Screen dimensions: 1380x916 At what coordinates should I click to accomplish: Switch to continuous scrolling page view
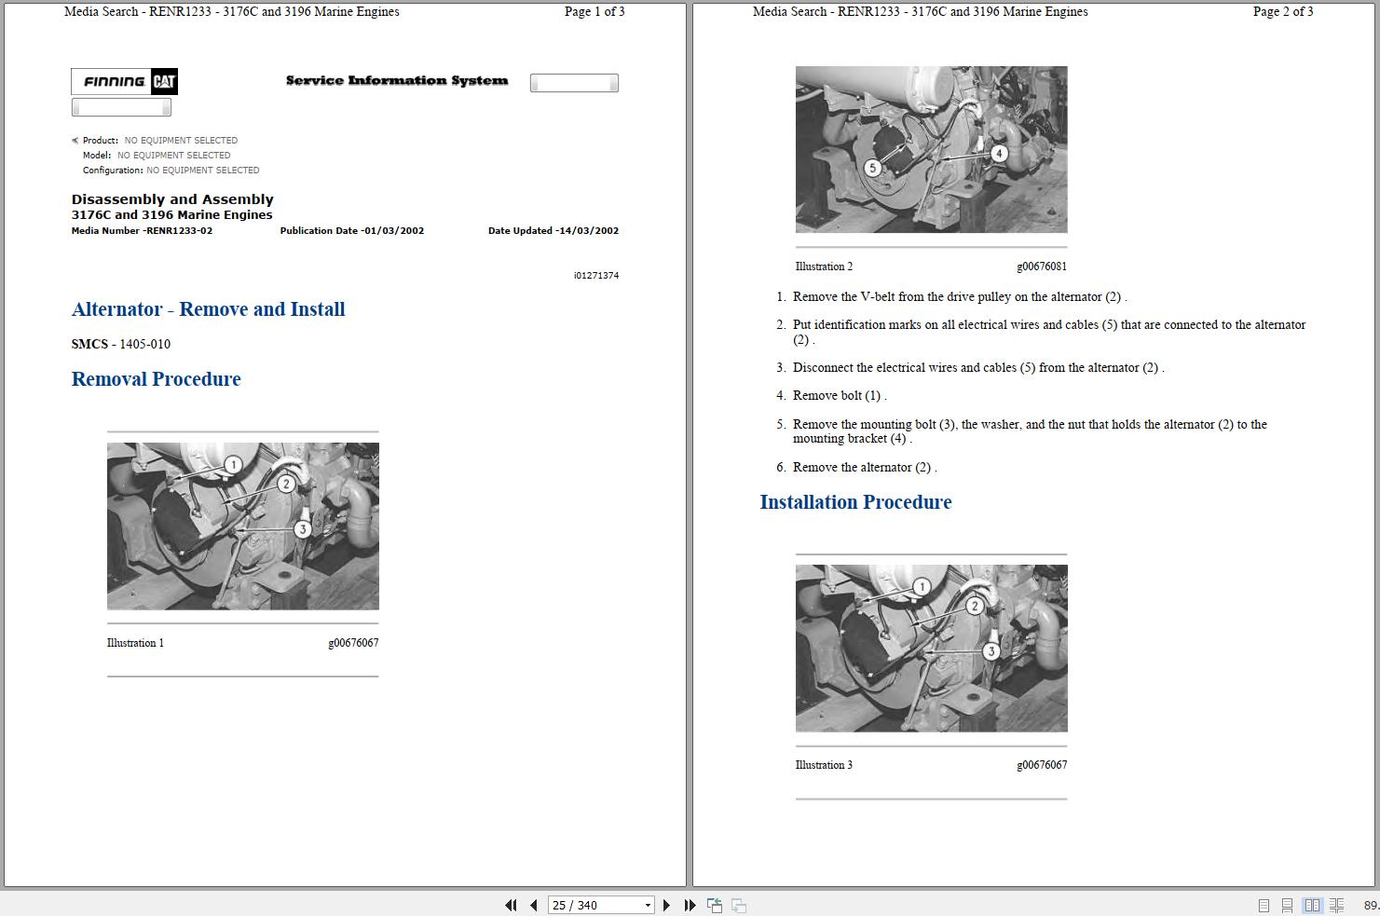[x=1287, y=905]
